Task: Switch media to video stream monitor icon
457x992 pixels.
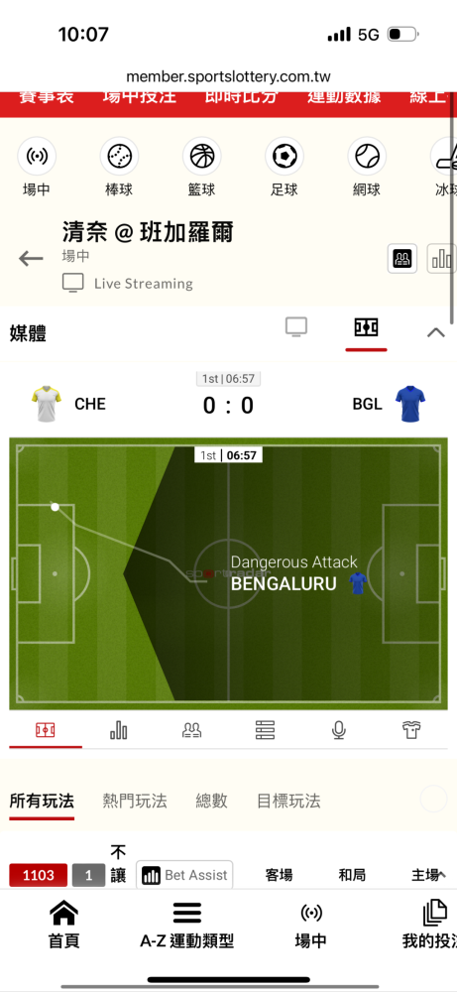Action: 295,327
